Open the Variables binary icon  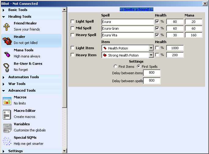pyautogui.click(x=7, y=127)
